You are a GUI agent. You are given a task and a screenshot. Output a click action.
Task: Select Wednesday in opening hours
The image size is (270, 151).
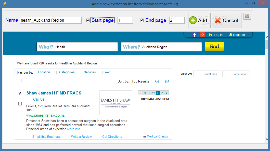point(153,93)
